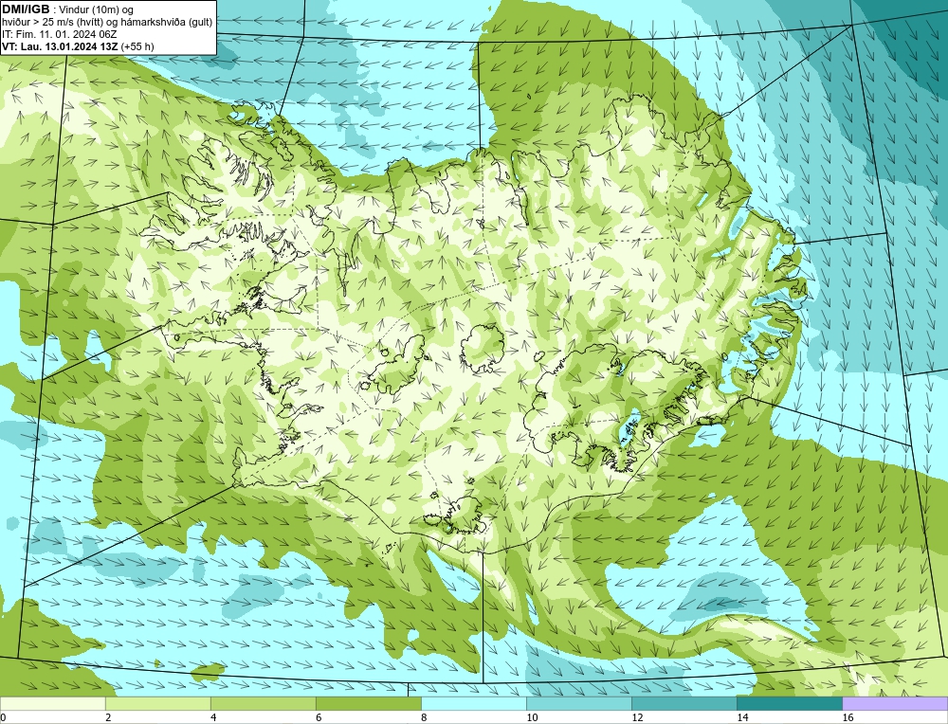The height and width of the screenshot is (724, 948).
Task: Click the medium green 4–6 legend color
Action: tap(263, 703)
